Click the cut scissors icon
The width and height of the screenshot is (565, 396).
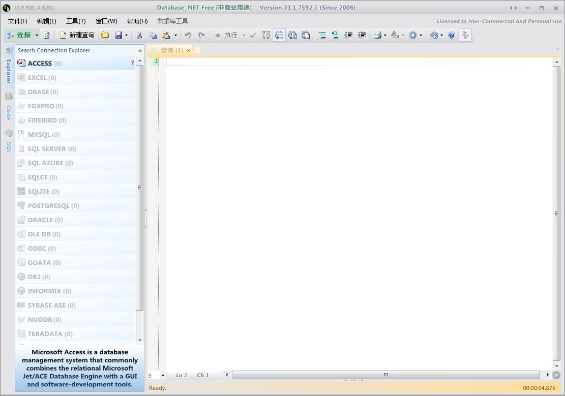coord(139,35)
